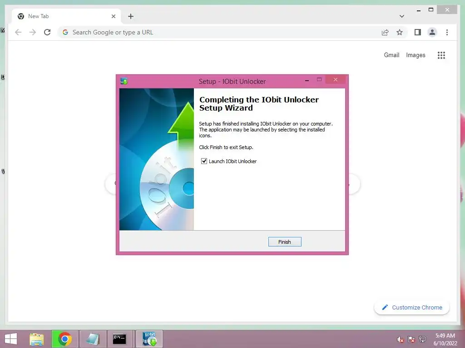465x348 pixels.
Task: Open the Images link
Action: (416, 55)
